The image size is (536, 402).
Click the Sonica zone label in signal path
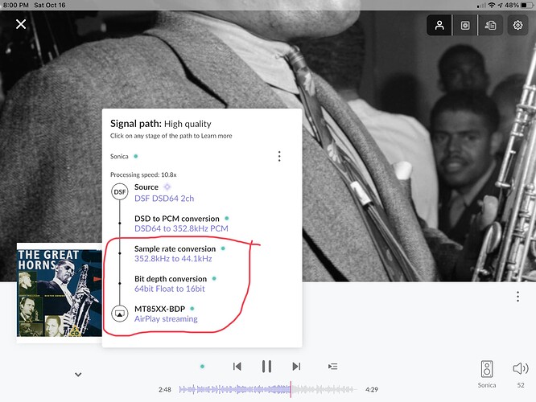(x=119, y=157)
